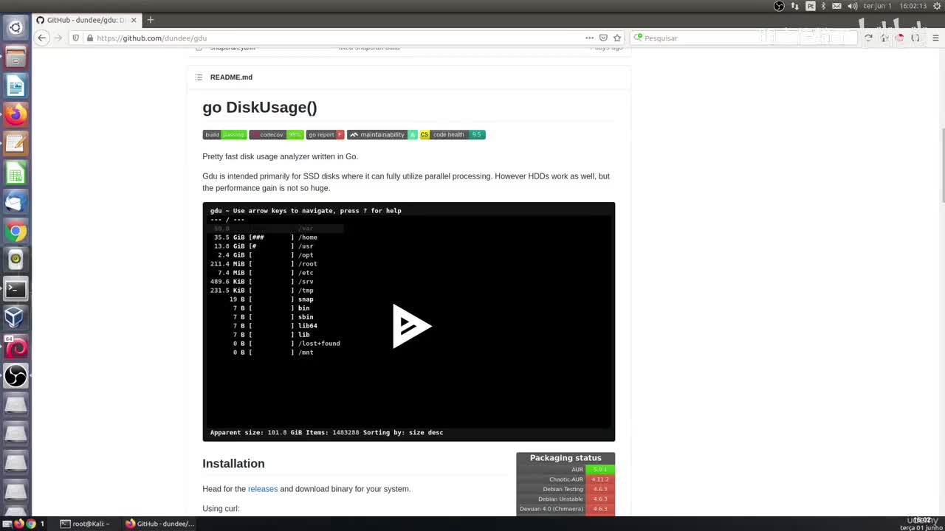Save page to Pocket

603,38
